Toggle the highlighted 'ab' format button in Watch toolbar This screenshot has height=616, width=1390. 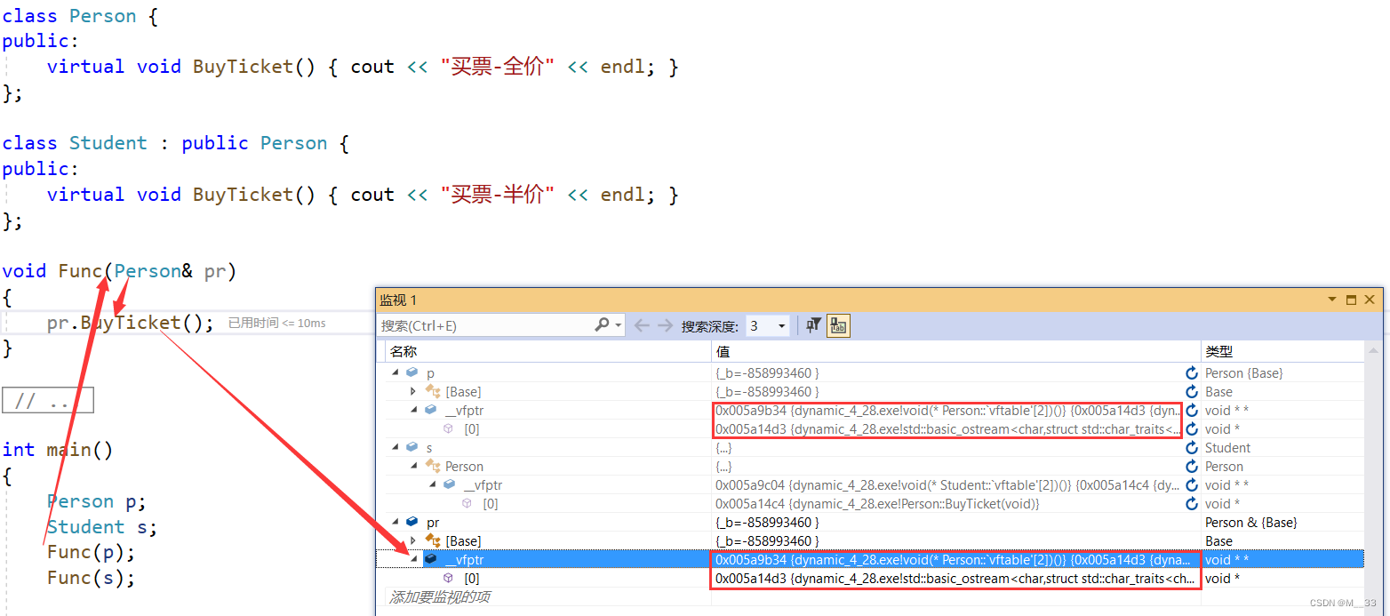point(837,325)
